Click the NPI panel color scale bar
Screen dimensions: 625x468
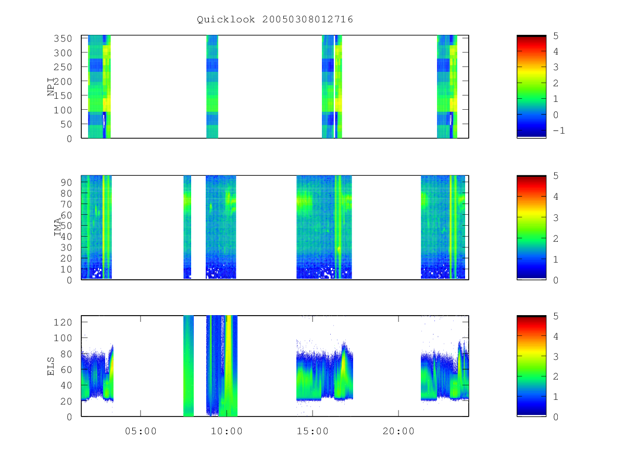pyautogui.click(x=531, y=86)
